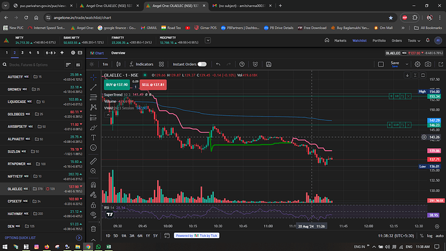Expand the indices ticker chevron
This screenshot has width=446, height=251.
[x=208, y=40]
